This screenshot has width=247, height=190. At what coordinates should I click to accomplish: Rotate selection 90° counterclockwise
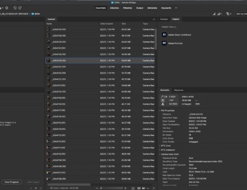point(15,8)
